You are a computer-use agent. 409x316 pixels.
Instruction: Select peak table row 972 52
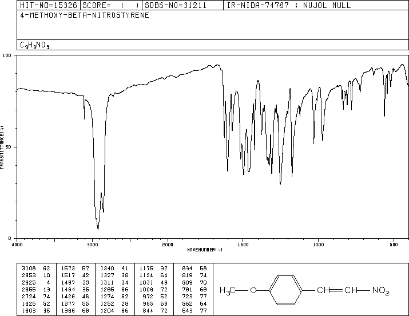point(155,297)
